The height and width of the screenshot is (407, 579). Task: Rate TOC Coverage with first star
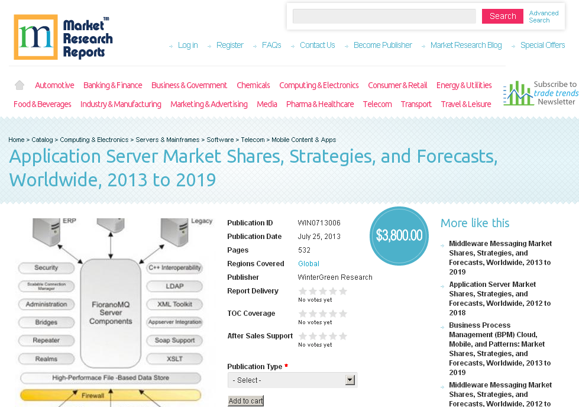(303, 314)
